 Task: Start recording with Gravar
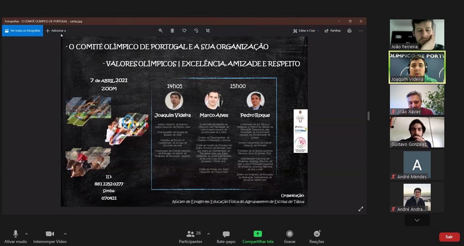pyautogui.click(x=290, y=237)
